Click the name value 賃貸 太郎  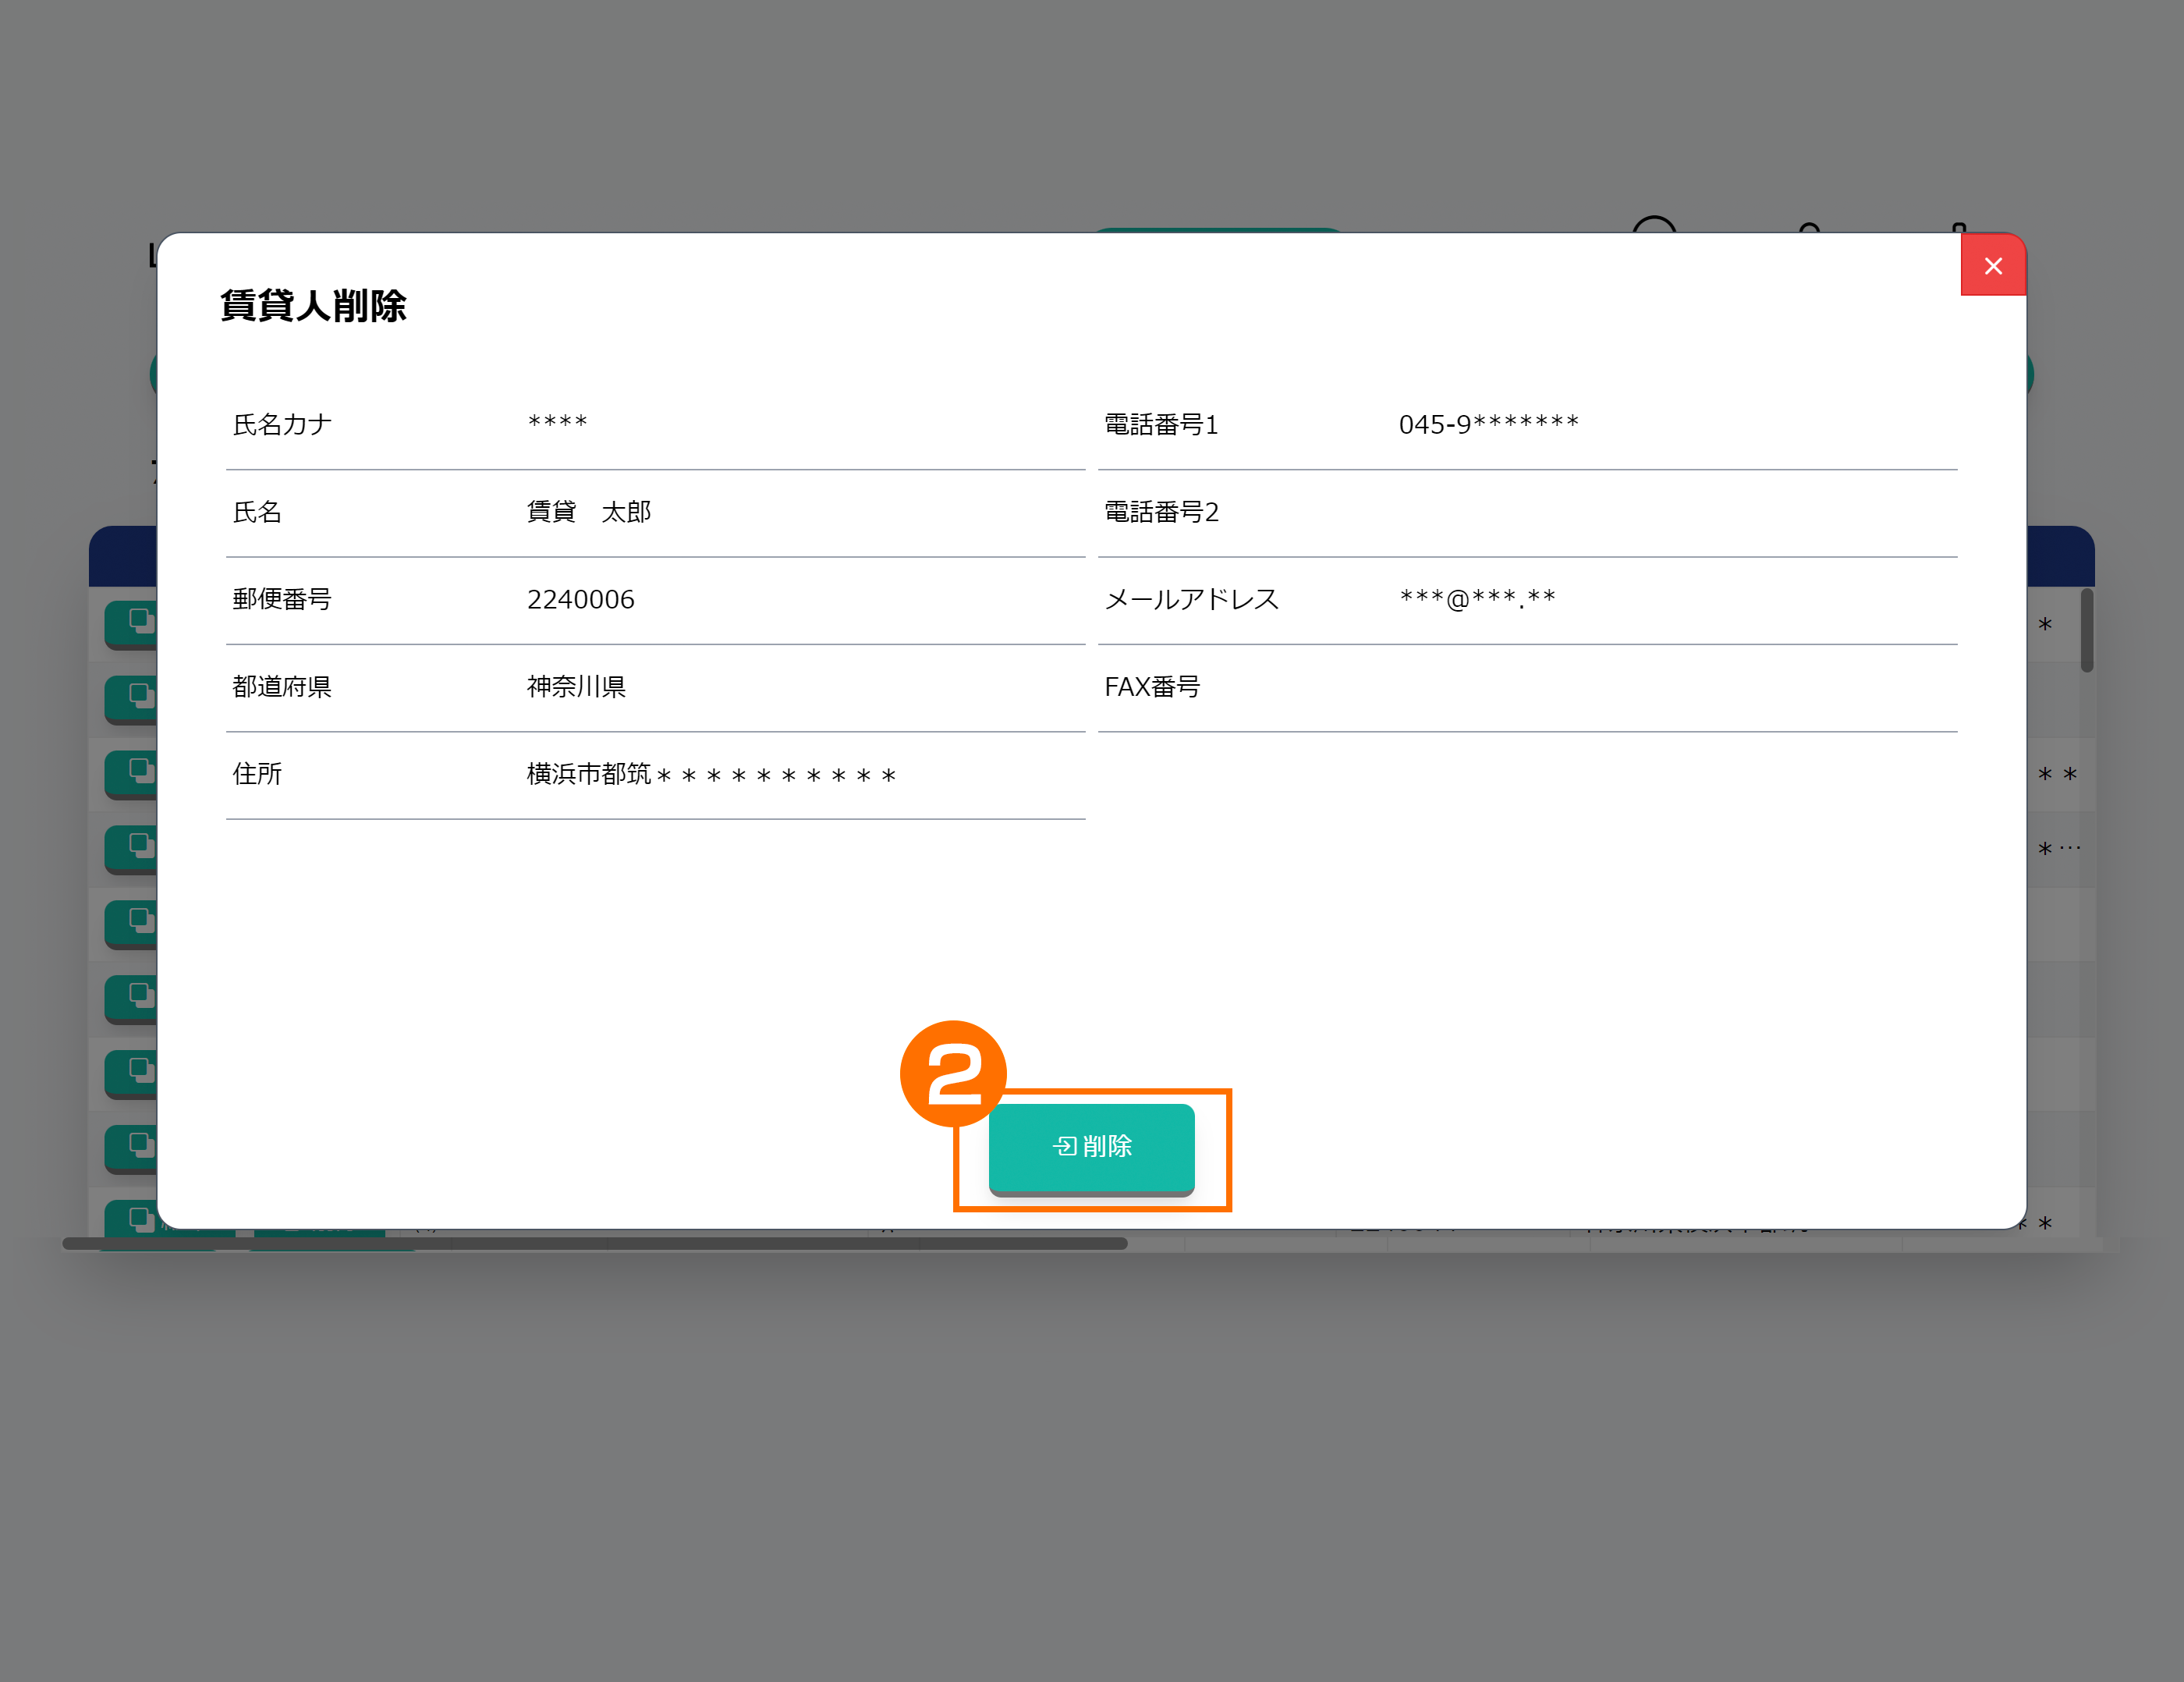[x=588, y=512]
